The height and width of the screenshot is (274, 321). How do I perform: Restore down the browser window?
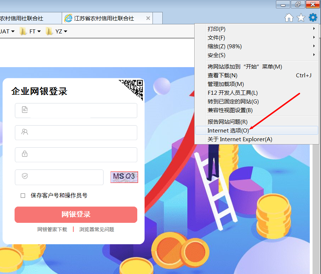(298, 4)
